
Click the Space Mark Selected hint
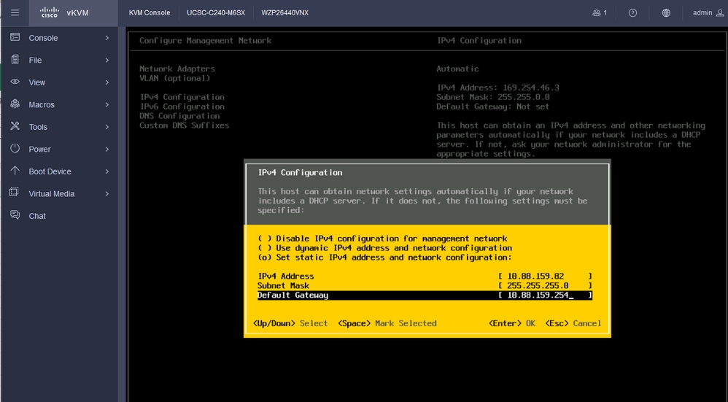pos(387,323)
